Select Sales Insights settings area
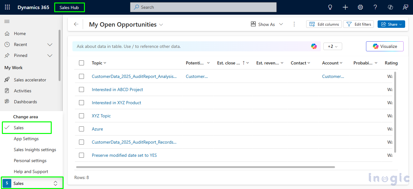Image resolution: width=413 pixels, height=189 pixels. (35, 150)
